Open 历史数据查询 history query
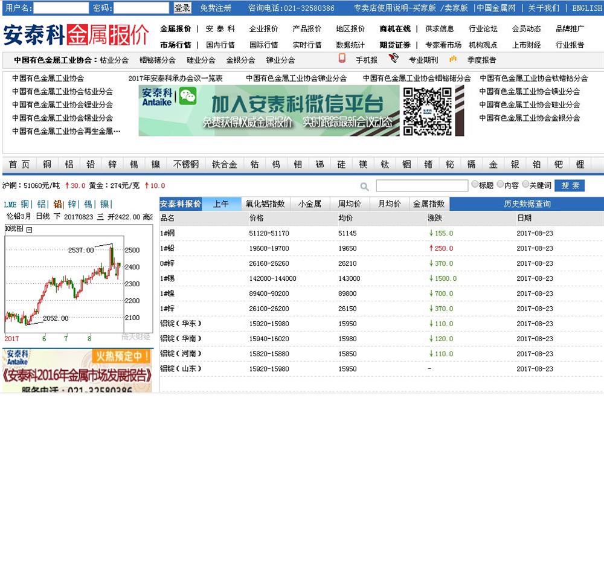This screenshot has width=604, height=584. click(527, 204)
